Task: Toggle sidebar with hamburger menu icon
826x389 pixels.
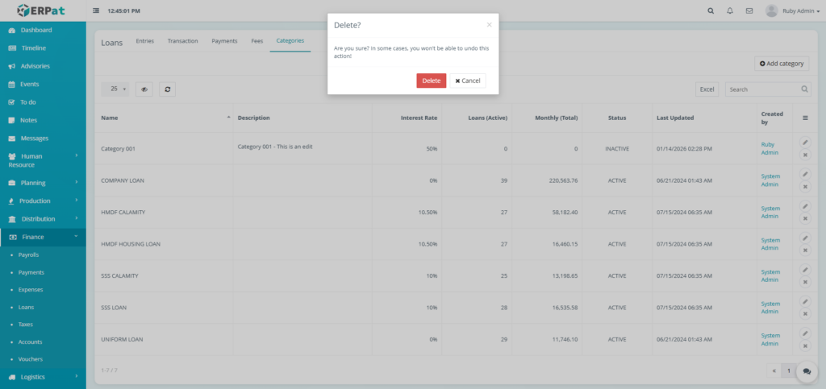Action: coord(97,11)
